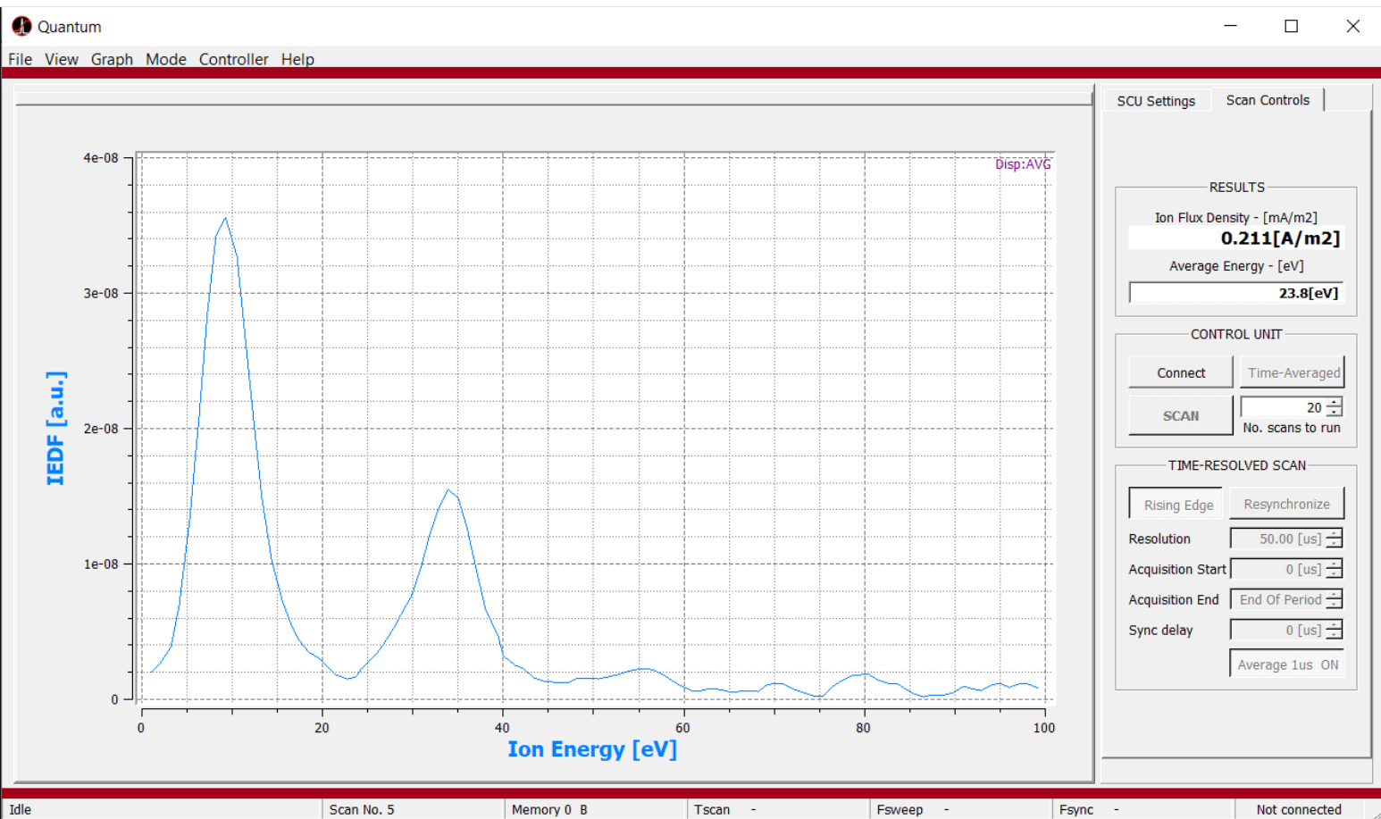Click the Sync delay value spinner
Viewport: 1381px width, 819px height.
(x=1277, y=630)
